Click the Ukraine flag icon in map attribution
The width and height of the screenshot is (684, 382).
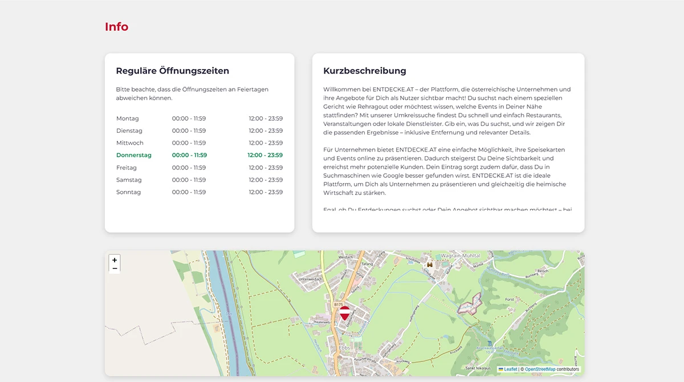pyautogui.click(x=500, y=369)
